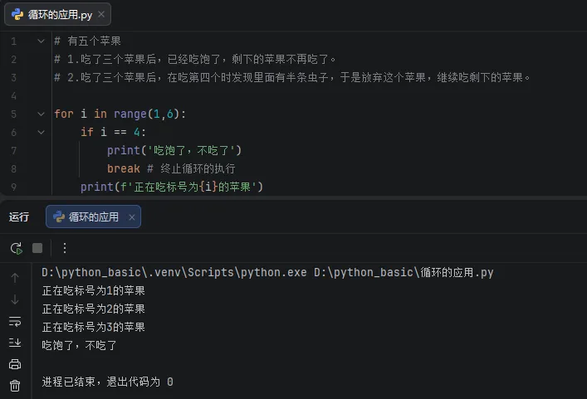Click line number 8 in the gutter
Viewport: 587px width, 399px height.
13,168
